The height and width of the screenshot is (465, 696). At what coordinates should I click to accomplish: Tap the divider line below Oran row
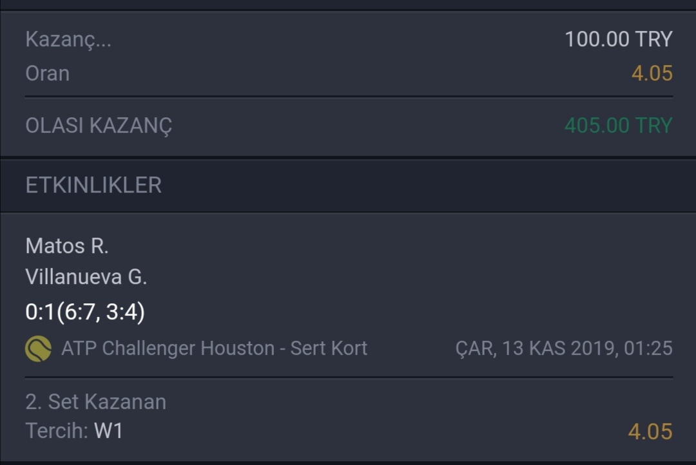point(349,96)
